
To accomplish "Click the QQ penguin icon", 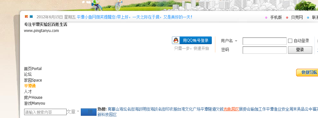I will (x=176, y=40).
